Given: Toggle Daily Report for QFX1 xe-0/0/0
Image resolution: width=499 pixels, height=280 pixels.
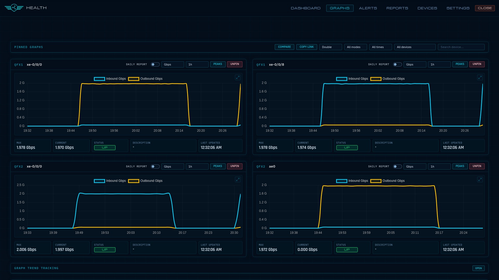Looking at the screenshot, I should (155, 64).
